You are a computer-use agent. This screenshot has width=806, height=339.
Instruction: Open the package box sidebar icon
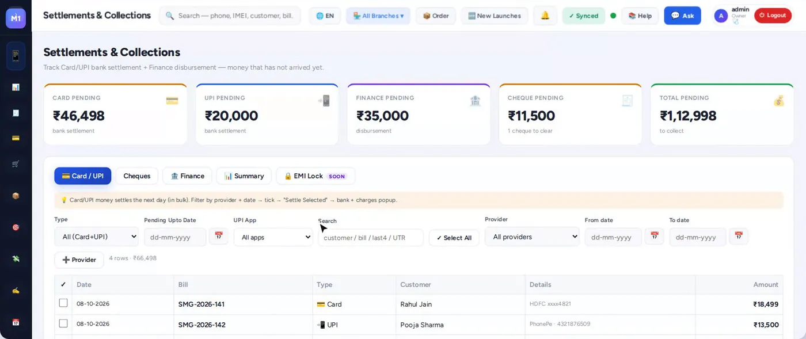click(16, 196)
